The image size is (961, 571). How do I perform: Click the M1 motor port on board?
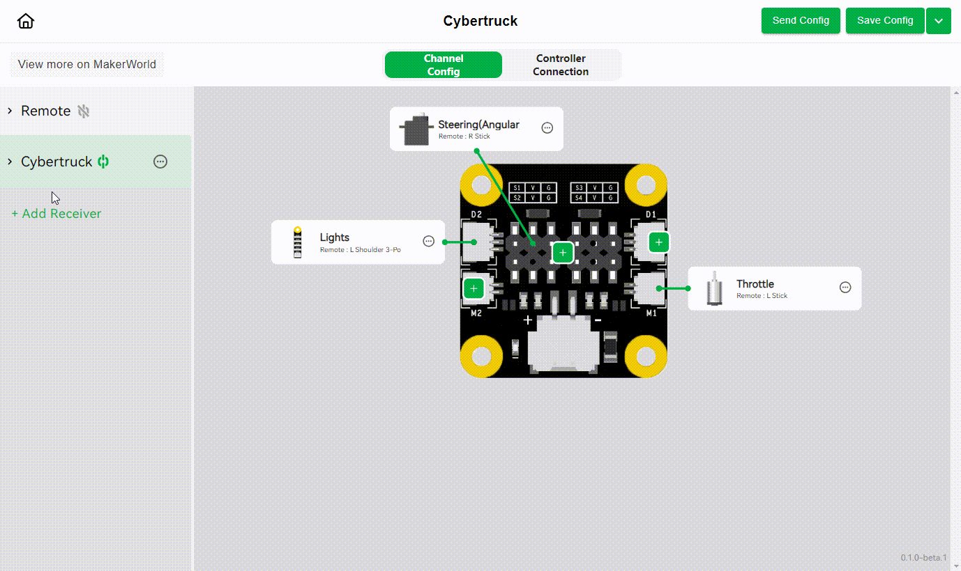point(650,288)
